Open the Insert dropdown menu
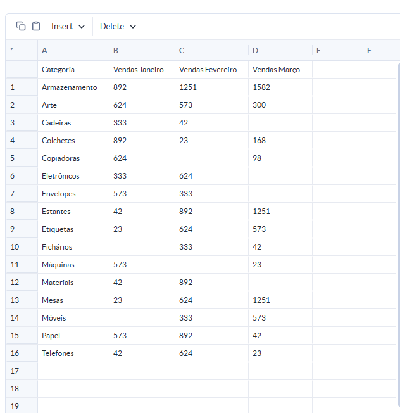This screenshot has height=413, width=400. [x=68, y=26]
